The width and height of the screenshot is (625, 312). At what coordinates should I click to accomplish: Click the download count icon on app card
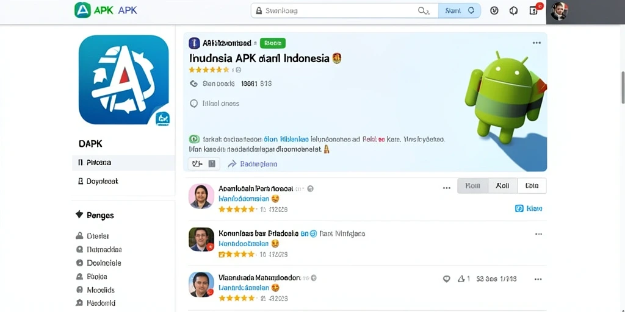(193, 83)
